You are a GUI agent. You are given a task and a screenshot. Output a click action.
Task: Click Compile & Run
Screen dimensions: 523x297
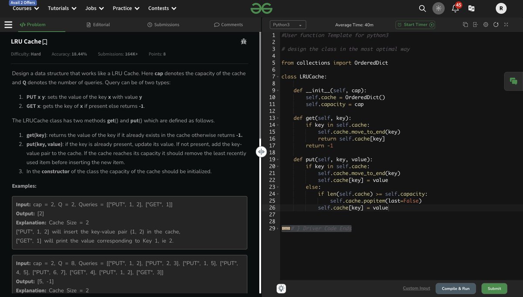[x=455, y=288]
